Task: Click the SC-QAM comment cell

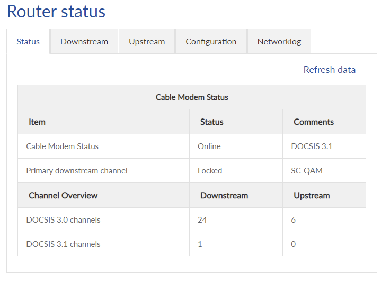Action: [307, 171]
